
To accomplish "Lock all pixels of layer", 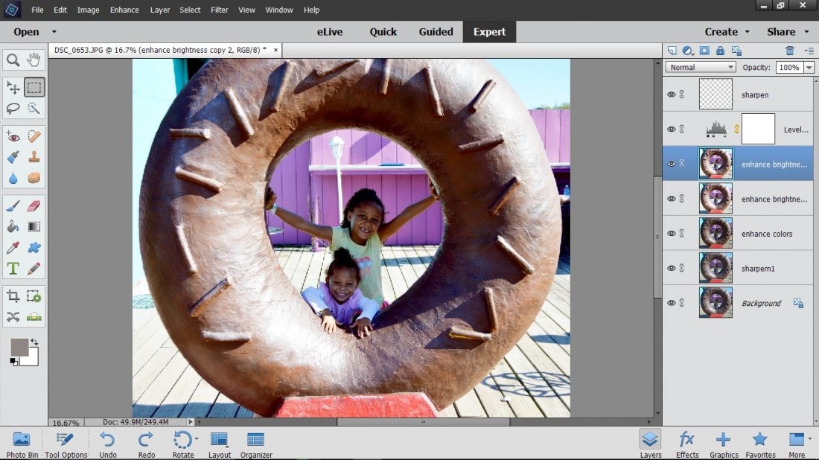I will pos(720,51).
